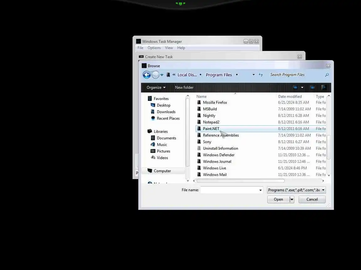Refresh the Program Files listing

pos(261,75)
